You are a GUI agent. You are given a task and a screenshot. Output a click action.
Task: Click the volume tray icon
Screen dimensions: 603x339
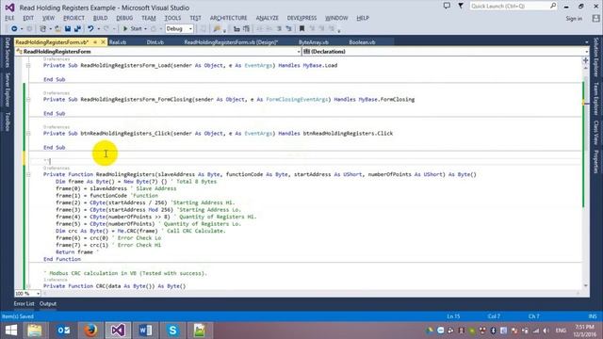click(x=546, y=331)
